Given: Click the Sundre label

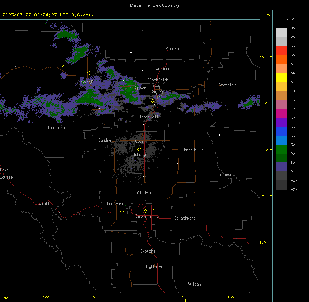Looking at the screenshot, I should pos(105,140).
